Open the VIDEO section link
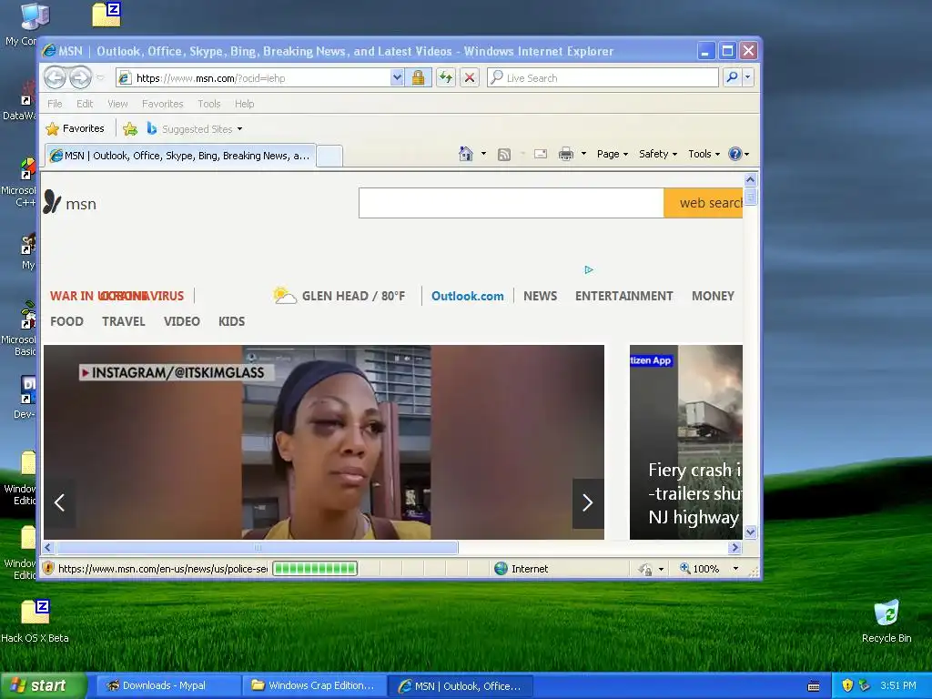The image size is (932, 699). pos(181,321)
